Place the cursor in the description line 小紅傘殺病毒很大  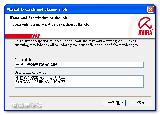pos(41,78)
